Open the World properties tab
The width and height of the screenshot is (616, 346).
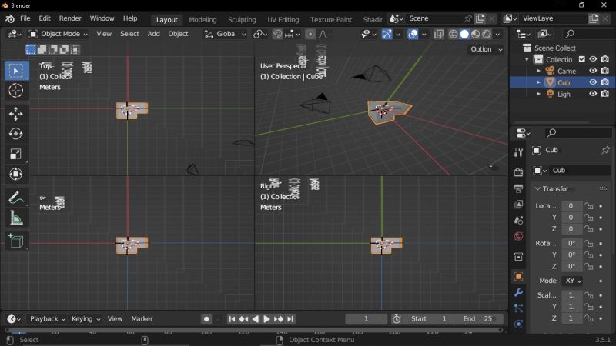tap(518, 236)
